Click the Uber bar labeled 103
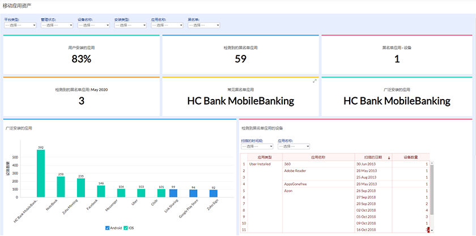This screenshot has height=236, width=476. coord(141,193)
